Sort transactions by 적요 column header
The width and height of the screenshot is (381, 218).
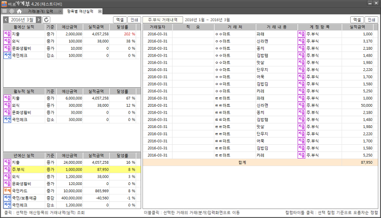pyautogui.click(x=193, y=27)
